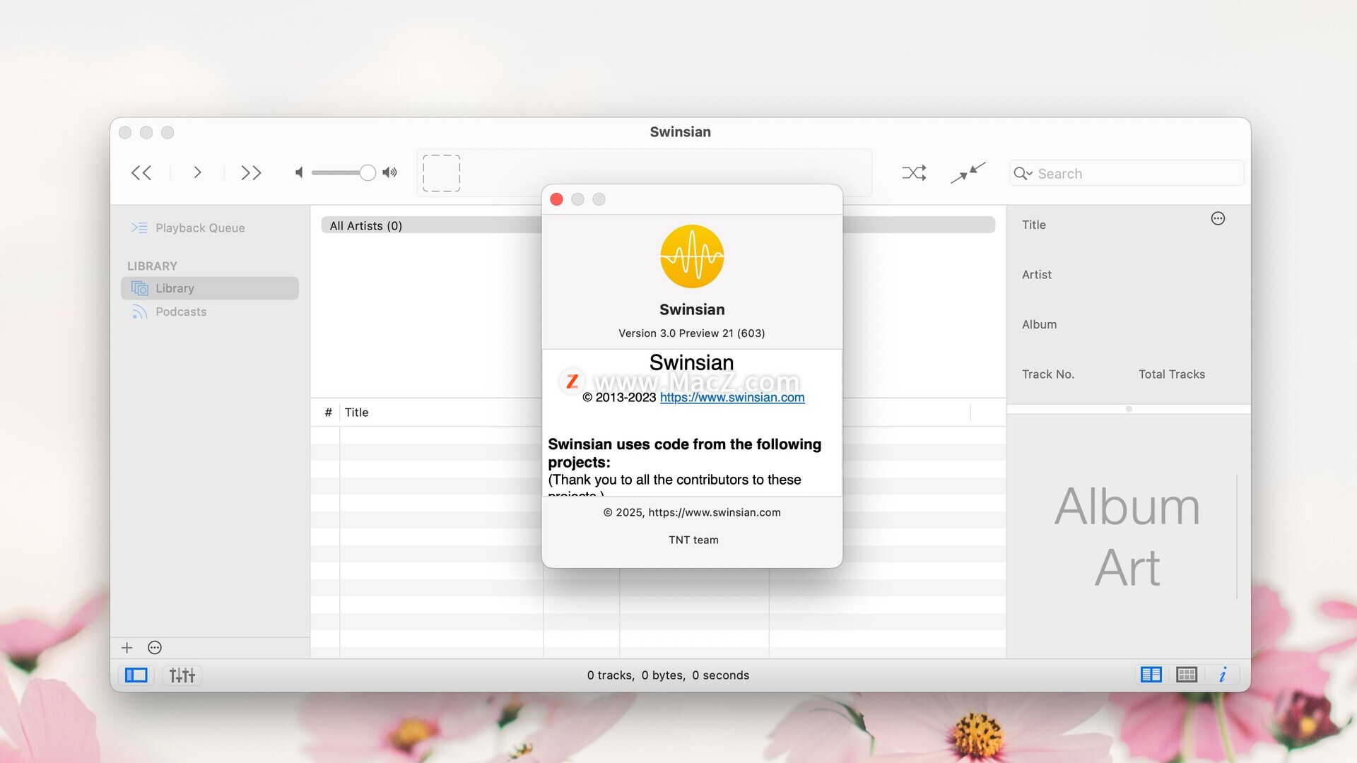
Task: Select Library in the sidebar
Action: tap(210, 288)
